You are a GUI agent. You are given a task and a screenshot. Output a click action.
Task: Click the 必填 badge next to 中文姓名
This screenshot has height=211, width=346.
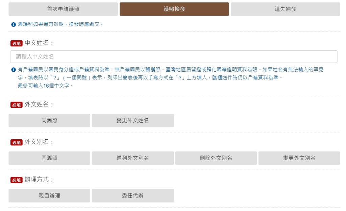[17, 43]
